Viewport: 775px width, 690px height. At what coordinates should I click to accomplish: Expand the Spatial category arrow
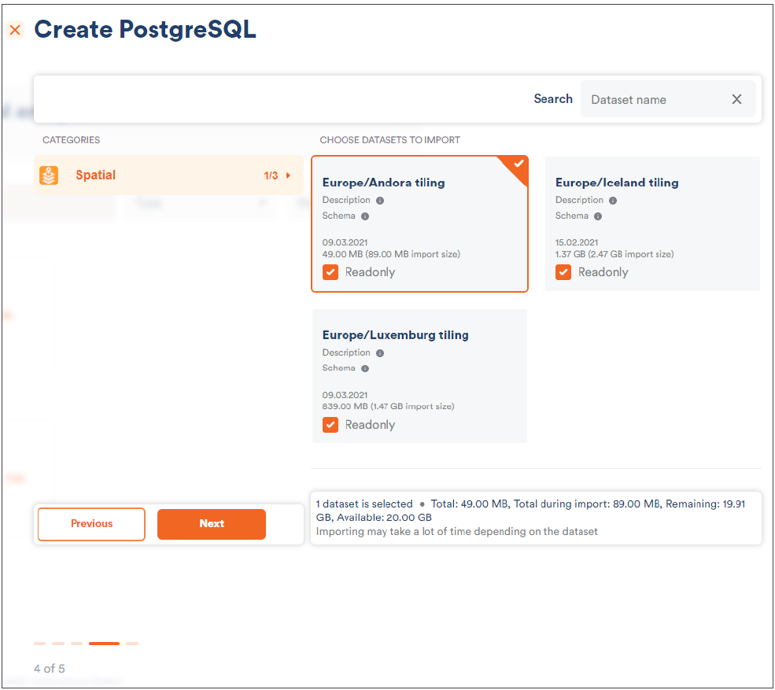click(289, 175)
